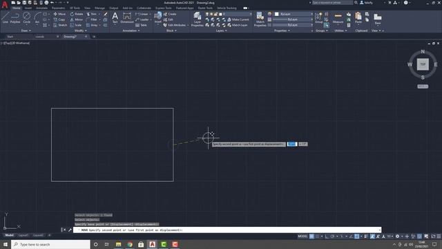Click the new drawing tab plus button

[x=94, y=37]
